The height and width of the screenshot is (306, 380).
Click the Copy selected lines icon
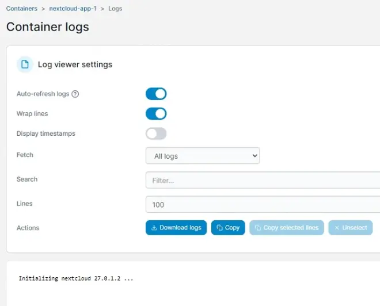(x=258, y=228)
